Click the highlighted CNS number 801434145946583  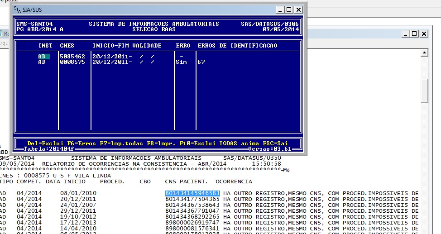coord(192,193)
